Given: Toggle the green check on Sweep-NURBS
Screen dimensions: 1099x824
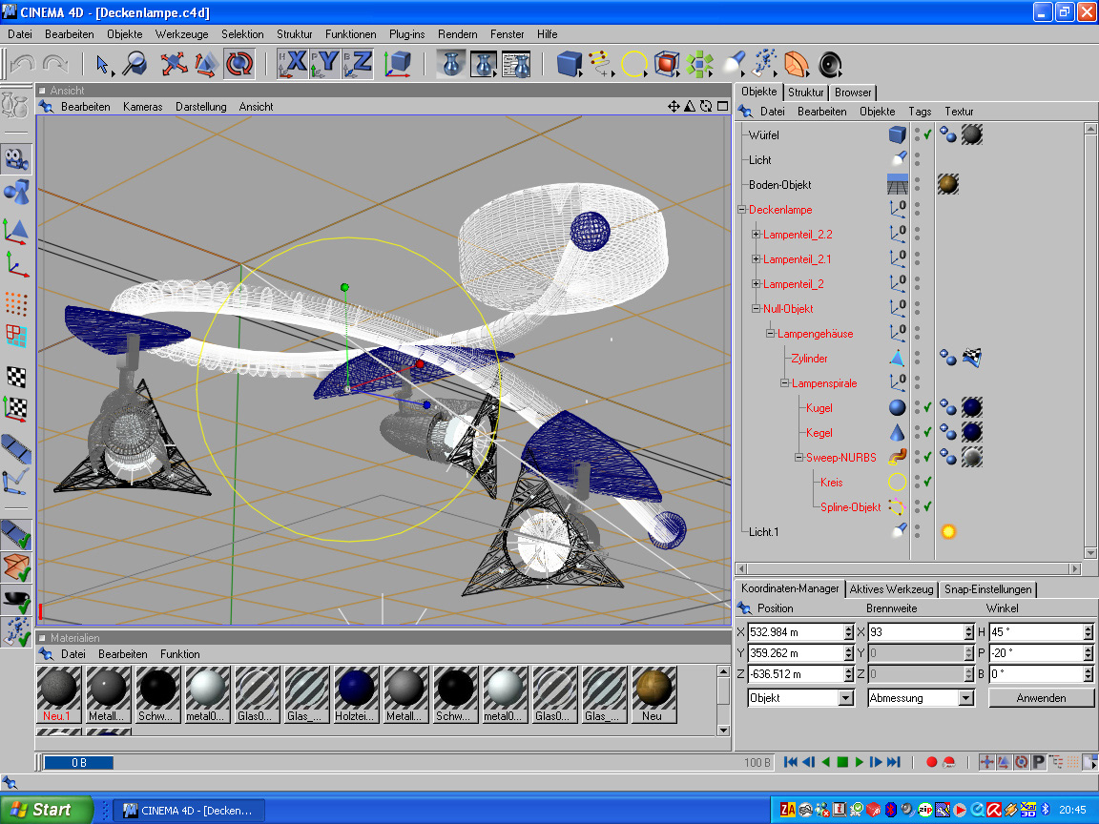Looking at the screenshot, I should (927, 458).
